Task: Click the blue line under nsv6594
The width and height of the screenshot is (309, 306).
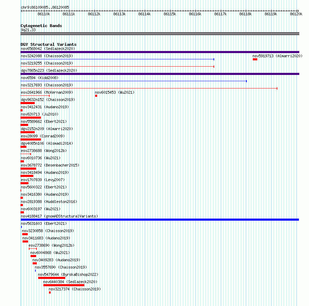Action: [x=134, y=81]
